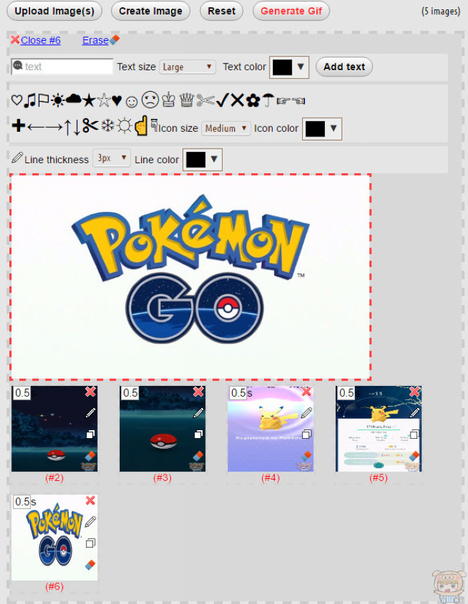Pick a new Line color
The image size is (468, 604).
pos(203,159)
